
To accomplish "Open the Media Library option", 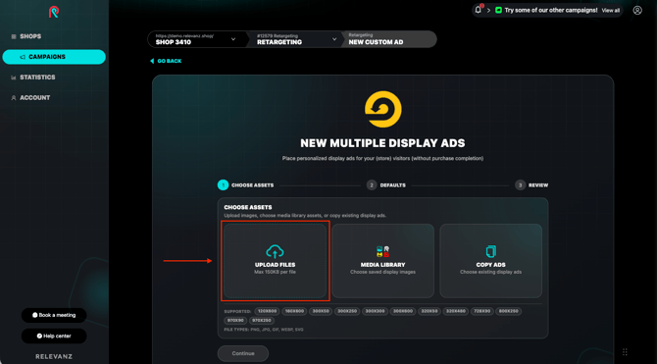I will click(x=383, y=260).
